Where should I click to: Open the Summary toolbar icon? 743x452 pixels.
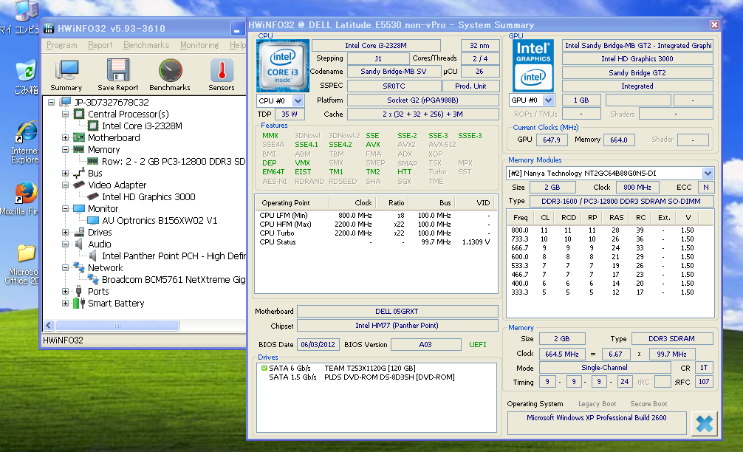coord(66,75)
